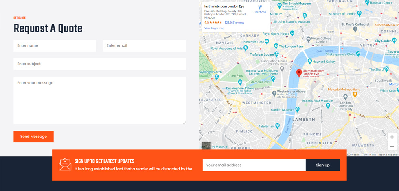Submit form with Send Message button
This screenshot has width=399, height=191.
[33, 137]
